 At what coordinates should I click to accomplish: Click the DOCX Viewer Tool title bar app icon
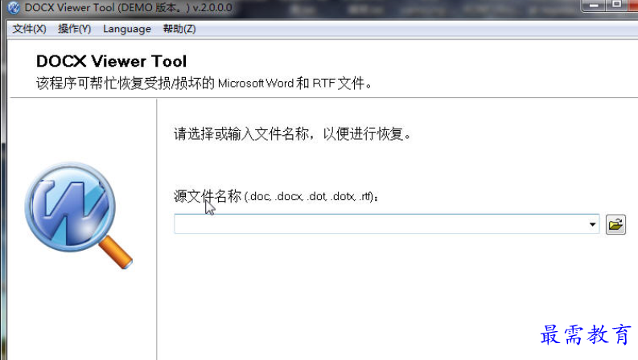[x=14, y=7]
